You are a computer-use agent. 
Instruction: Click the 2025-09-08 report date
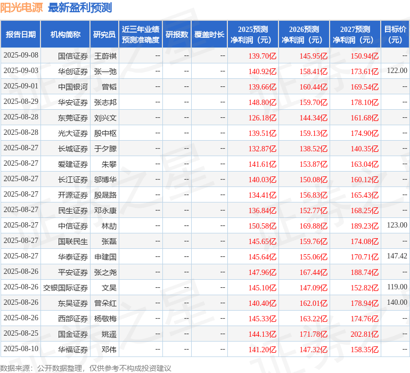21,55
